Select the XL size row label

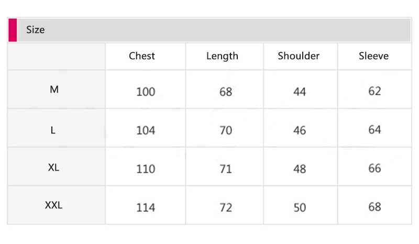[53, 168]
